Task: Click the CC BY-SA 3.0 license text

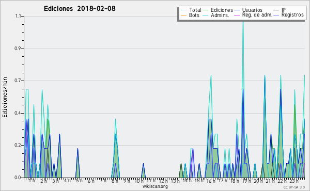Action: (294, 187)
